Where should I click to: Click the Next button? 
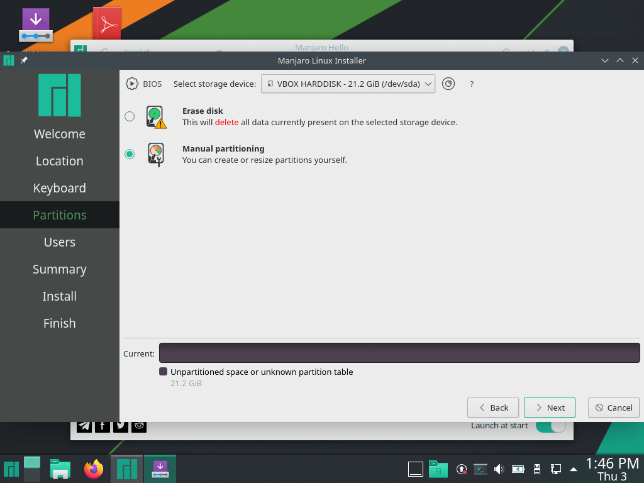tap(549, 408)
